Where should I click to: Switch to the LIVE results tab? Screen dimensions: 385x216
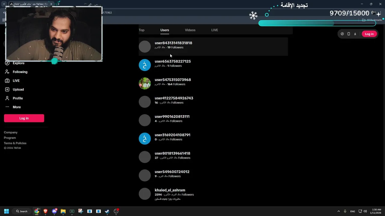click(x=215, y=30)
